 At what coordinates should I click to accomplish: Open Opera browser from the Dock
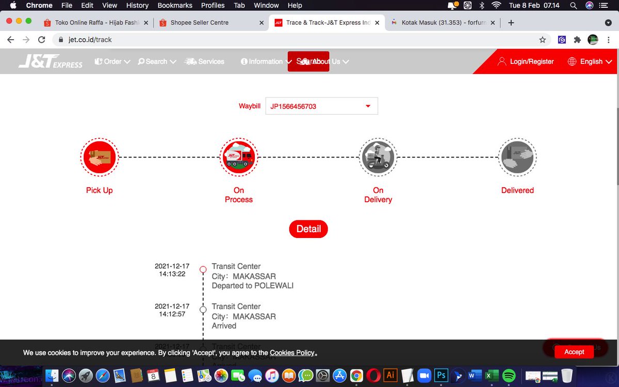pos(373,375)
